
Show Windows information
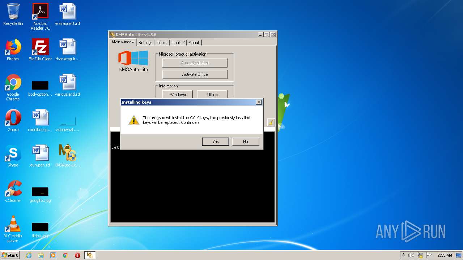coord(178,95)
